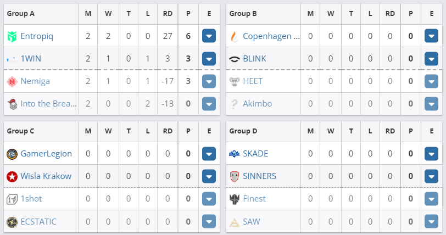
Task: Expand the BLINK row dropdown arrow
Action: coord(431,59)
